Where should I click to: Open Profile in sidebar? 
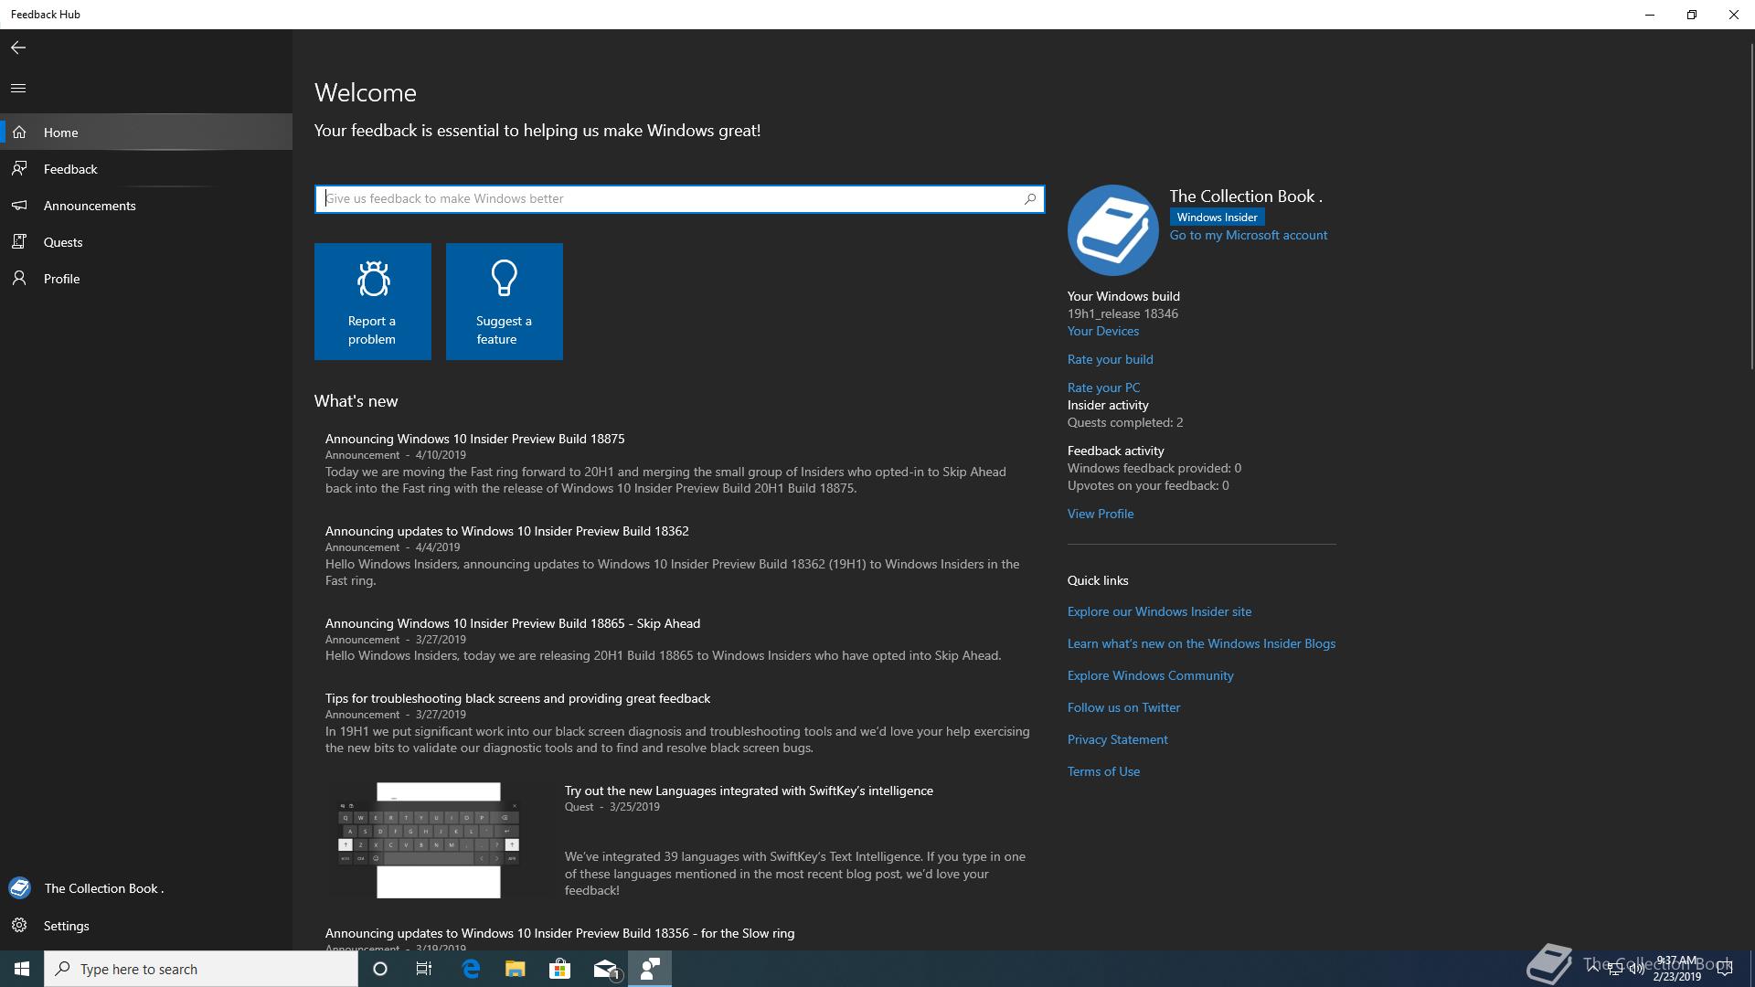click(146, 279)
